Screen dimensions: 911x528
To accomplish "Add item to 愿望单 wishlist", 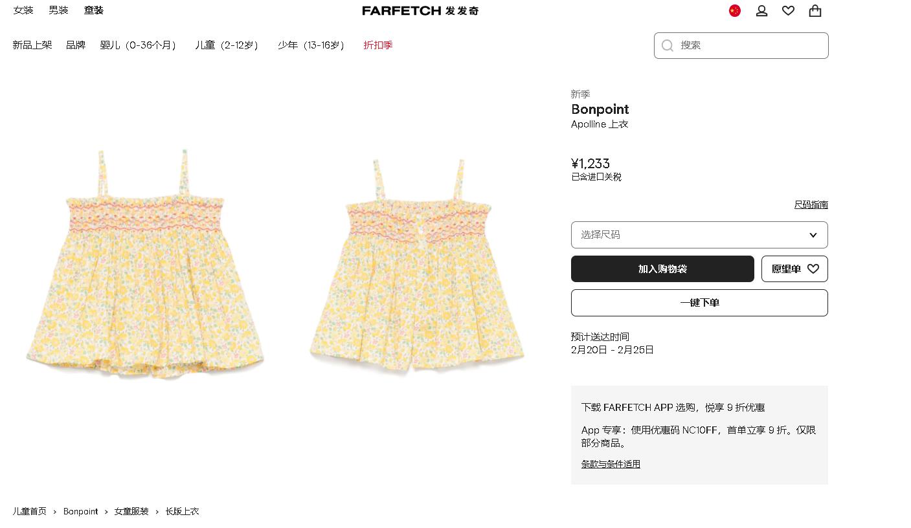I will tap(794, 269).
